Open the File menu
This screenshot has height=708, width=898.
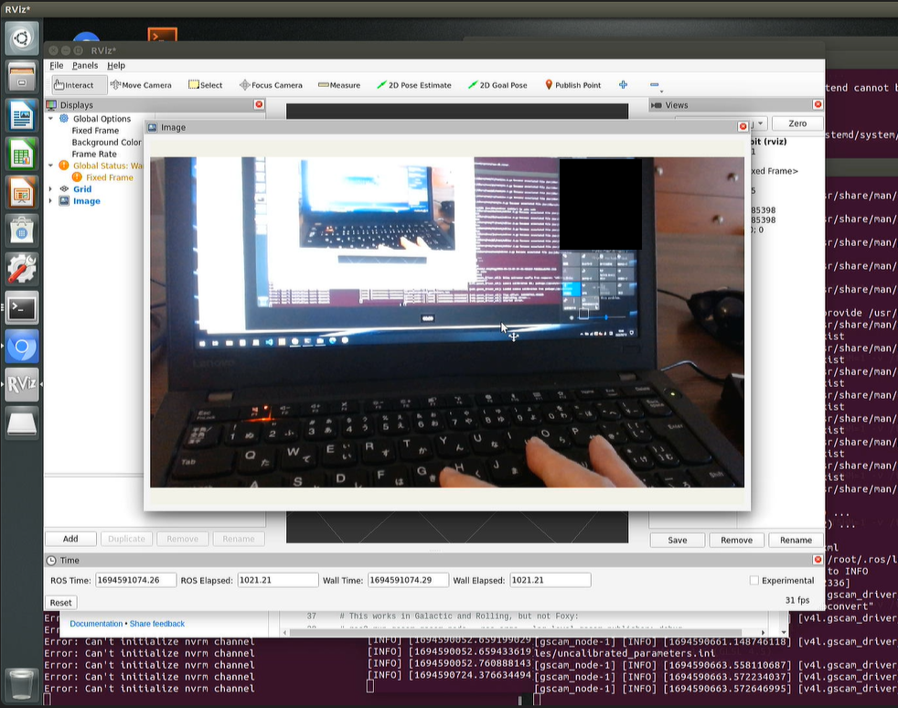56,65
